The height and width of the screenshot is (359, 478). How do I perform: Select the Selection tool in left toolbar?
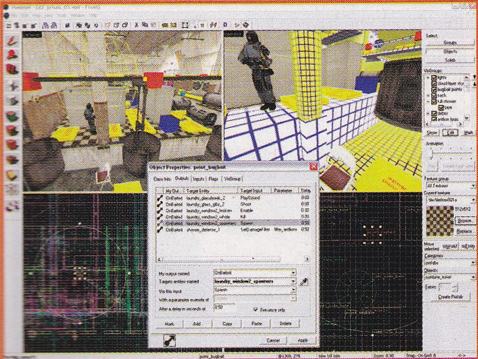(12, 40)
